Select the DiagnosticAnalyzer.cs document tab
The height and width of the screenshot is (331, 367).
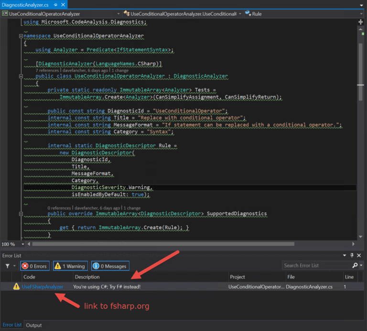(25, 5)
